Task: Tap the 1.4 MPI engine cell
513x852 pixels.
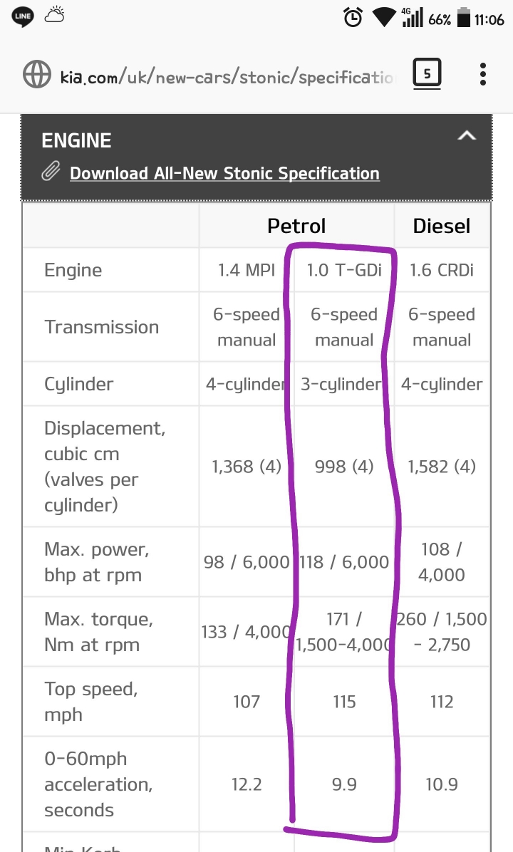Action: point(247,270)
